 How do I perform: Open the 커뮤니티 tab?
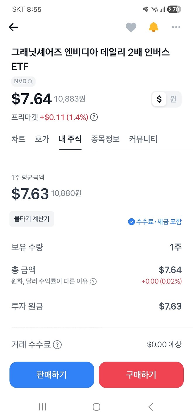[x=142, y=139]
